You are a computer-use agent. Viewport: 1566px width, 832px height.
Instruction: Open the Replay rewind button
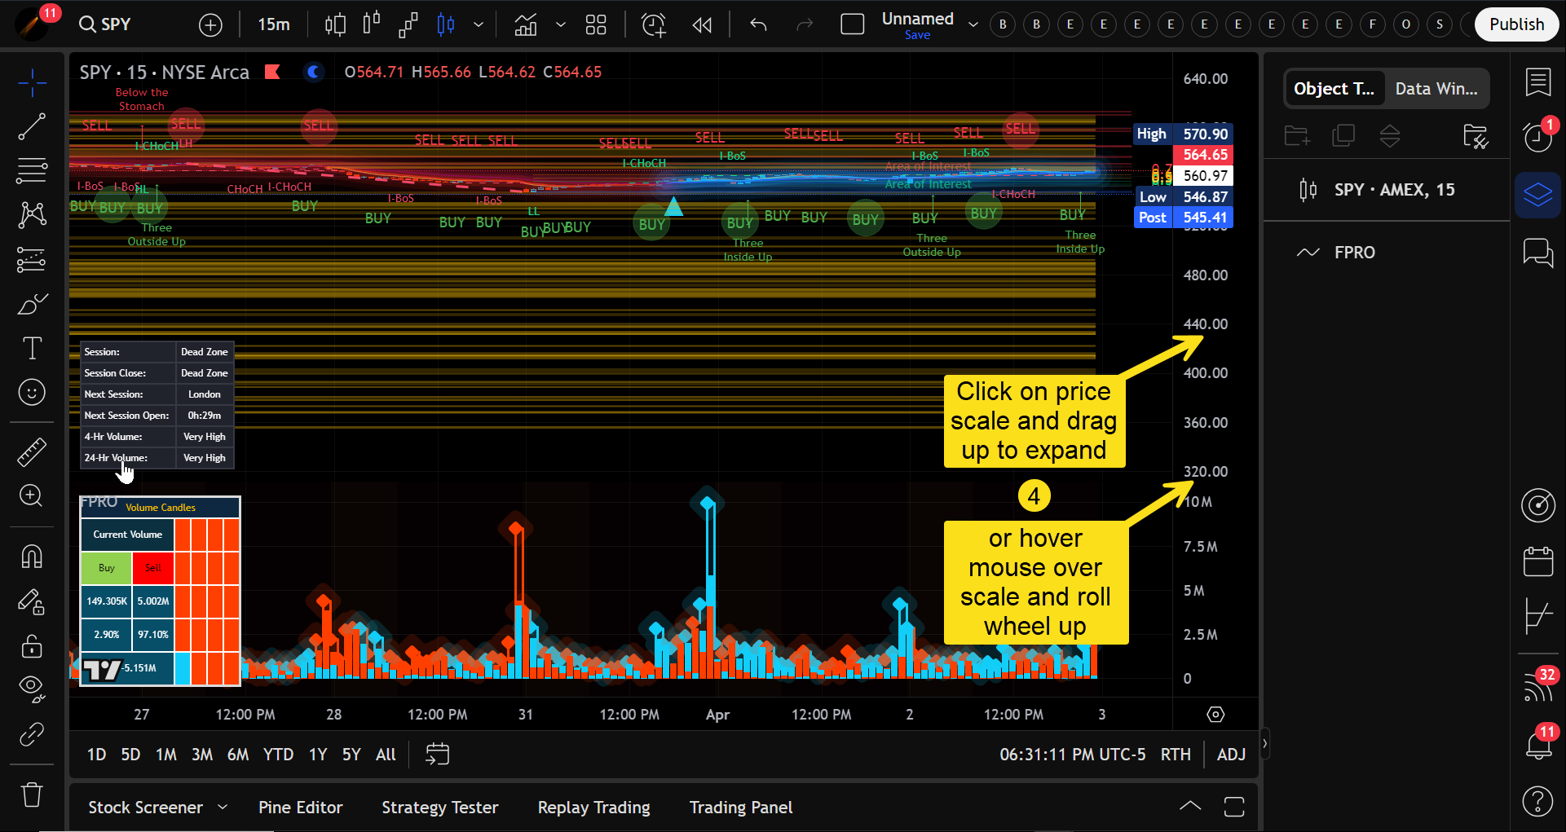click(702, 24)
